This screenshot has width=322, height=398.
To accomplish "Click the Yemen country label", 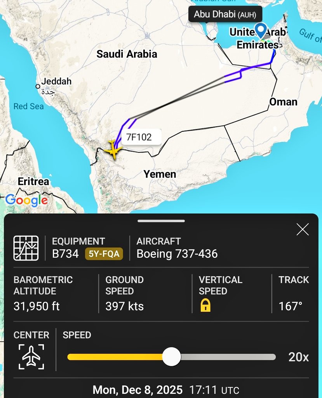I will (x=160, y=174).
